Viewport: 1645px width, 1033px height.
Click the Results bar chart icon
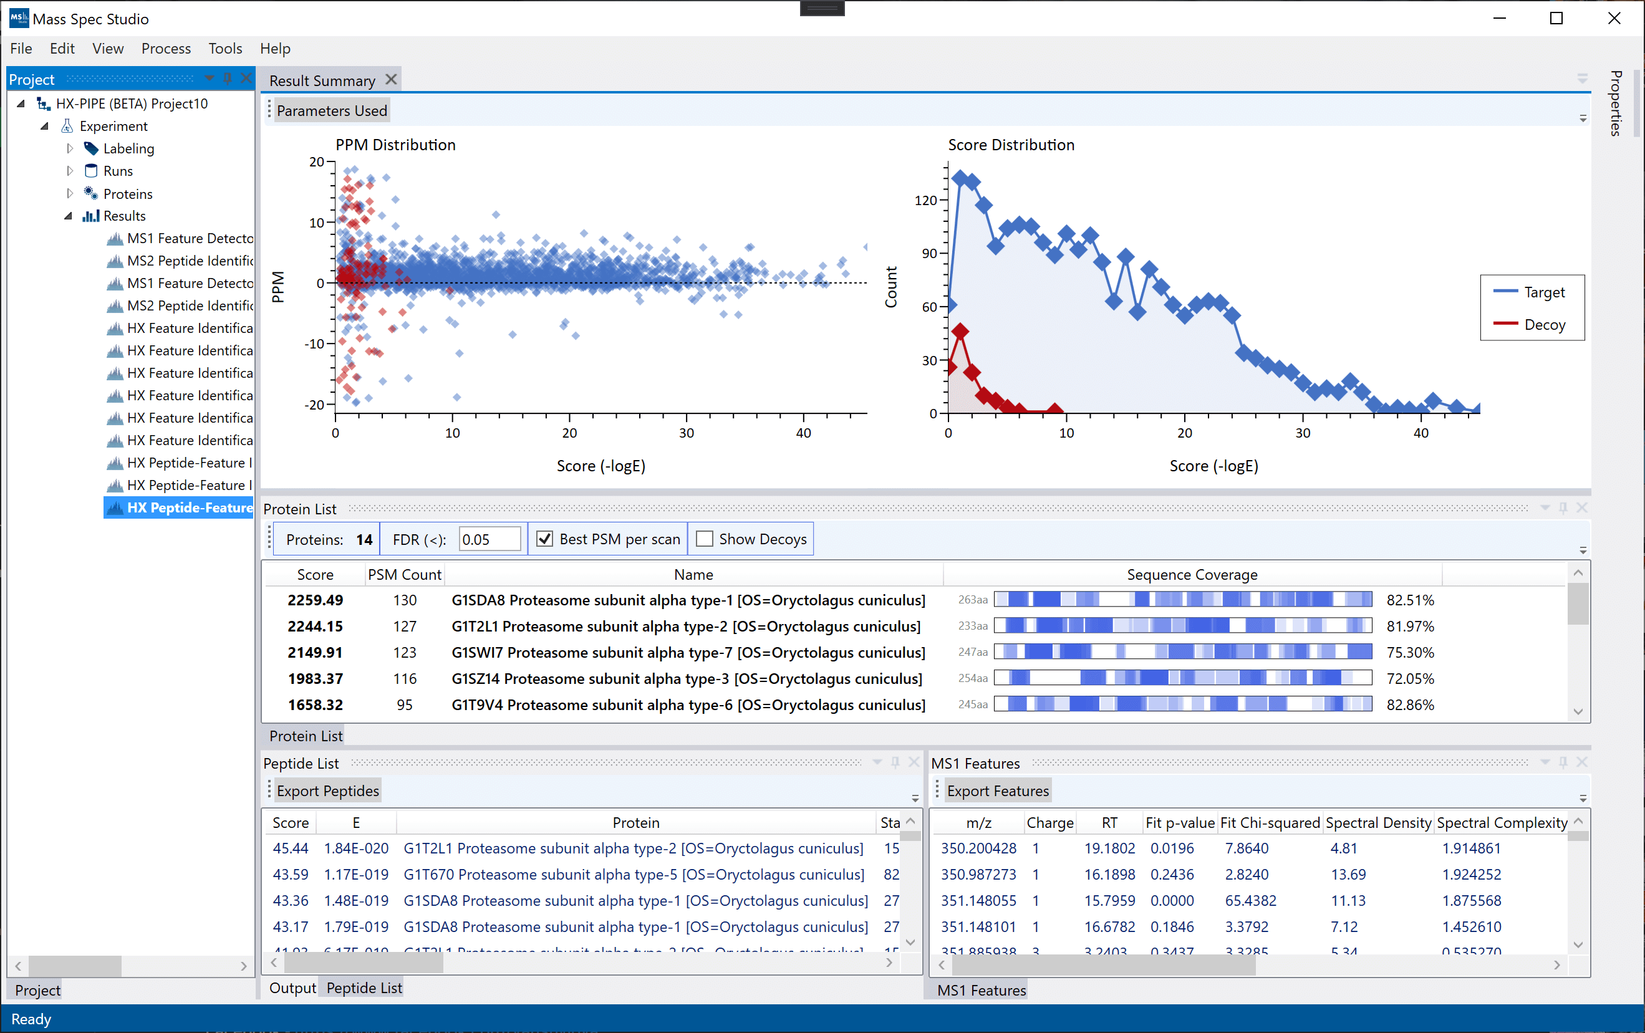click(x=91, y=216)
